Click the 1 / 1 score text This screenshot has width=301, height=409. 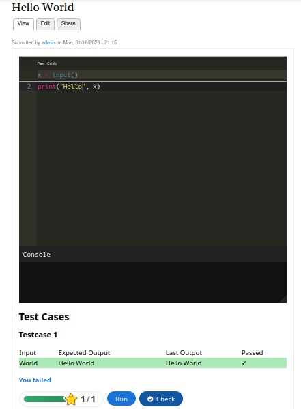pyautogui.click(x=88, y=399)
